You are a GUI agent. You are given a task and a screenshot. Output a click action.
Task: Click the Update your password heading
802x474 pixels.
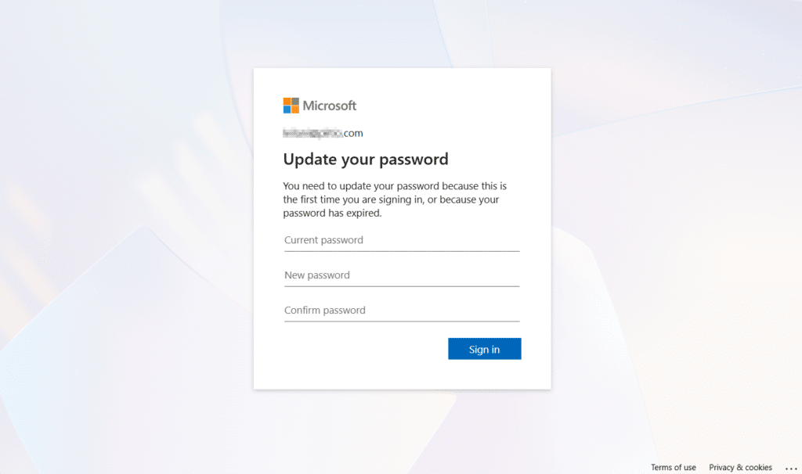click(365, 160)
